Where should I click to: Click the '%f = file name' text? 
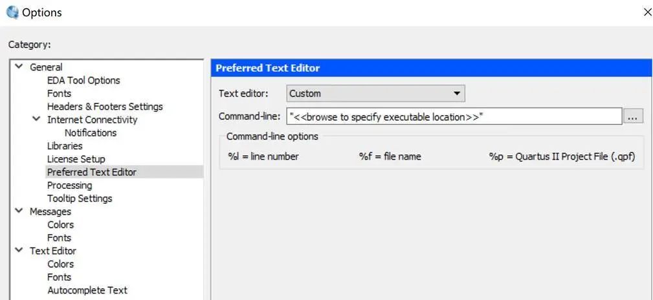click(390, 157)
